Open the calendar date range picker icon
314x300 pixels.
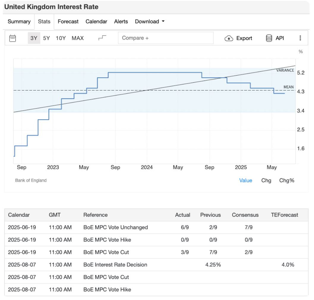12,38
